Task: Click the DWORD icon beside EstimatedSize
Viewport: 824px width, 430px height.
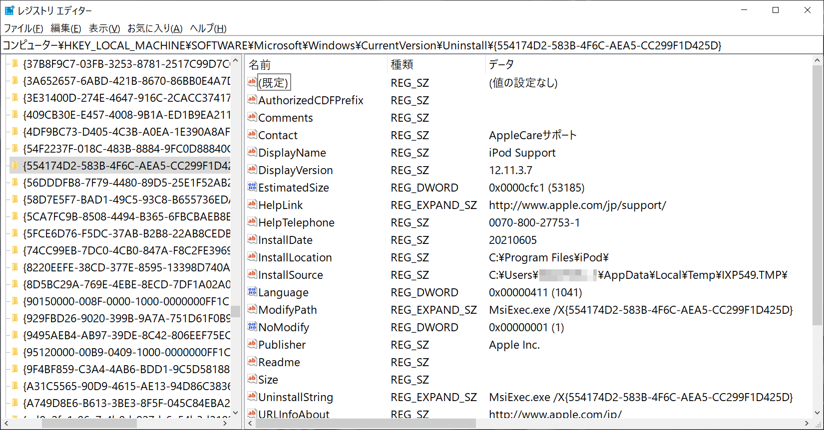Action: (x=252, y=187)
